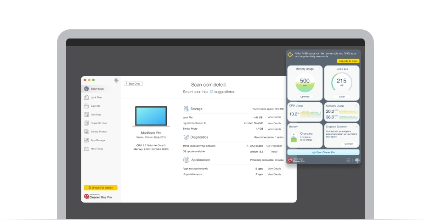Click the Diagnostics section icon
The width and height of the screenshot is (430, 220).
186,137
